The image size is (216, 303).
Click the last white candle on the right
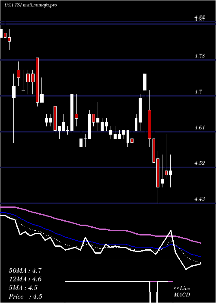click(170, 173)
